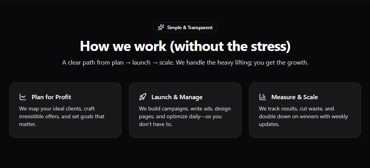Screen dimensions: 370x168
Task: Select the "Simple & Transparent" badge label
Action: [190, 28]
